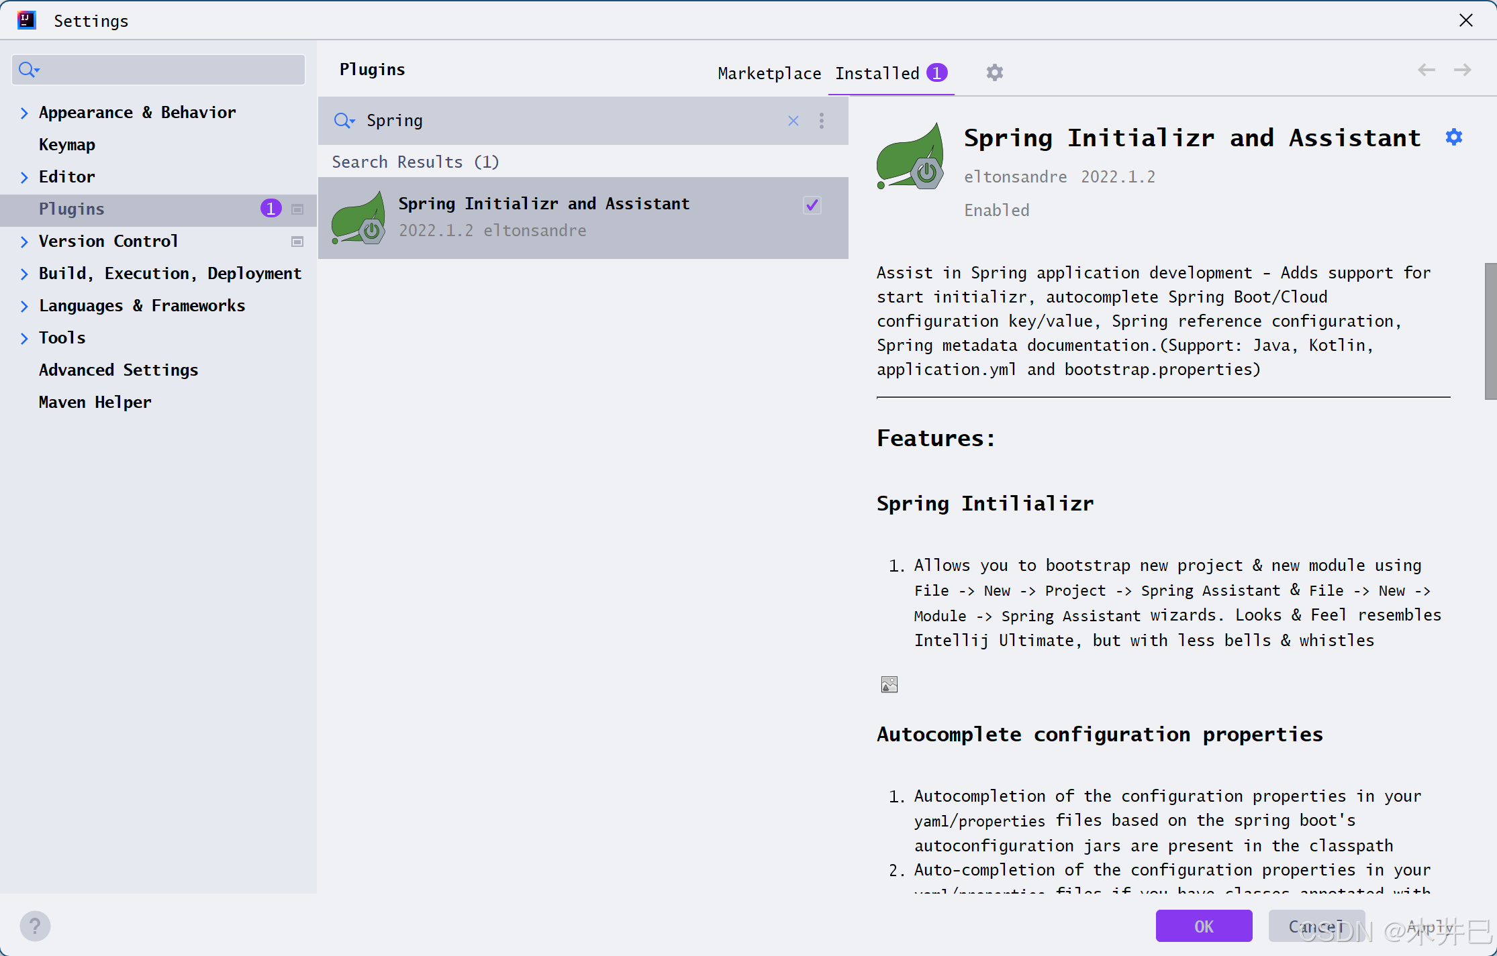
Task: Expand the Editor settings node
Action: pos(24,177)
